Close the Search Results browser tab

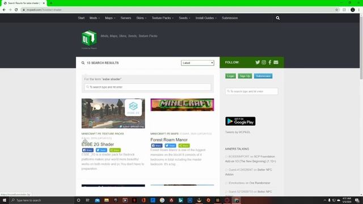(44, 3)
